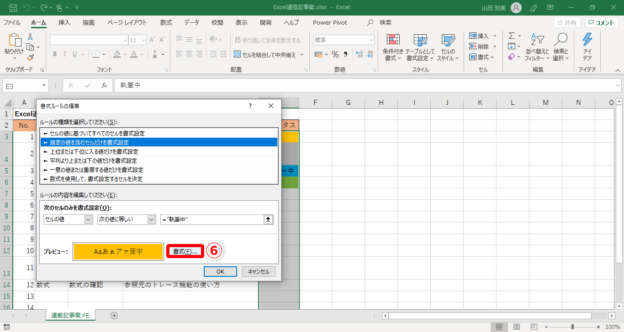This screenshot has width=624, height=332.
Task: Apply cell borders
Action: [x=96, y=54]
